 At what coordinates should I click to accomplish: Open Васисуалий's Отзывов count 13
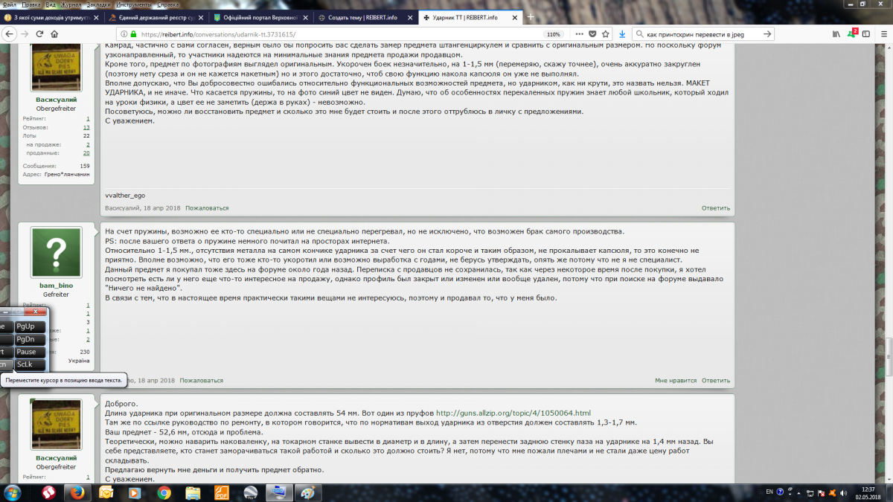[x=86, y=127]
